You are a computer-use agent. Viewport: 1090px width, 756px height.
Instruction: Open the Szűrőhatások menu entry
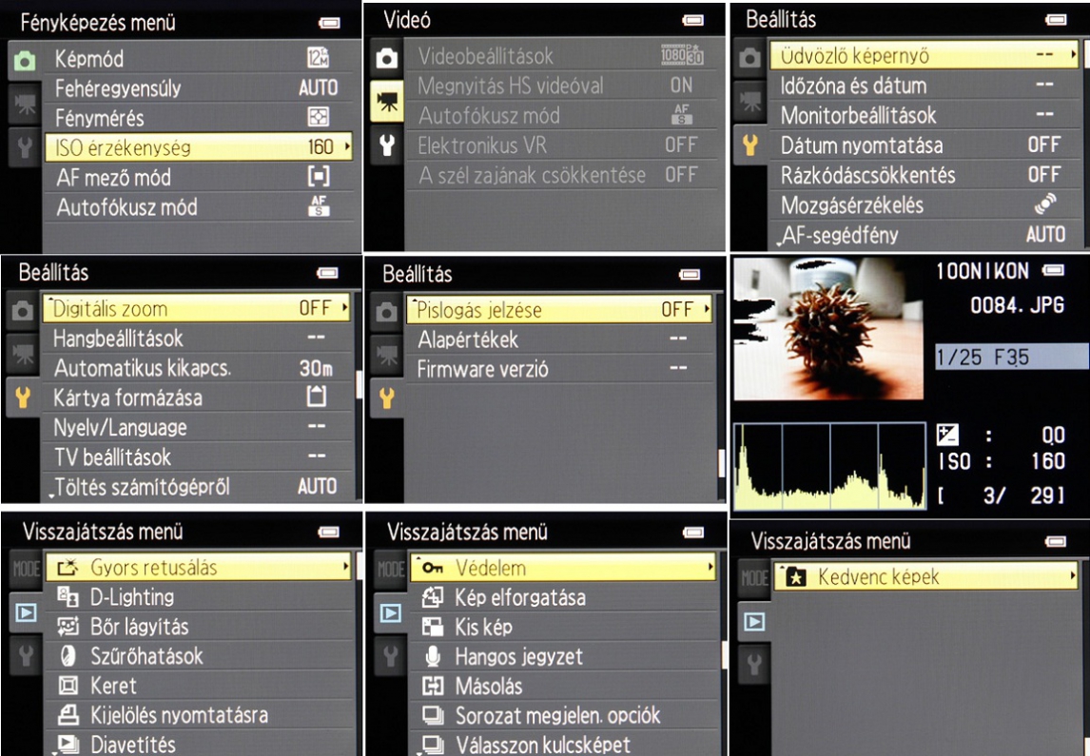point(146,656)
